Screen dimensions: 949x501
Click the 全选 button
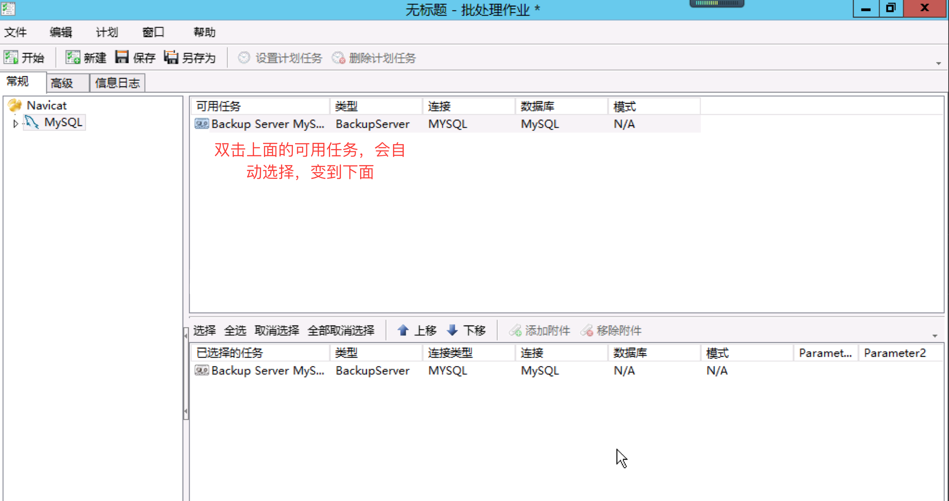click(235, 330)
